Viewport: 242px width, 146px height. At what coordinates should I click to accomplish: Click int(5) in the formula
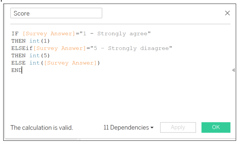pos(39,56)
